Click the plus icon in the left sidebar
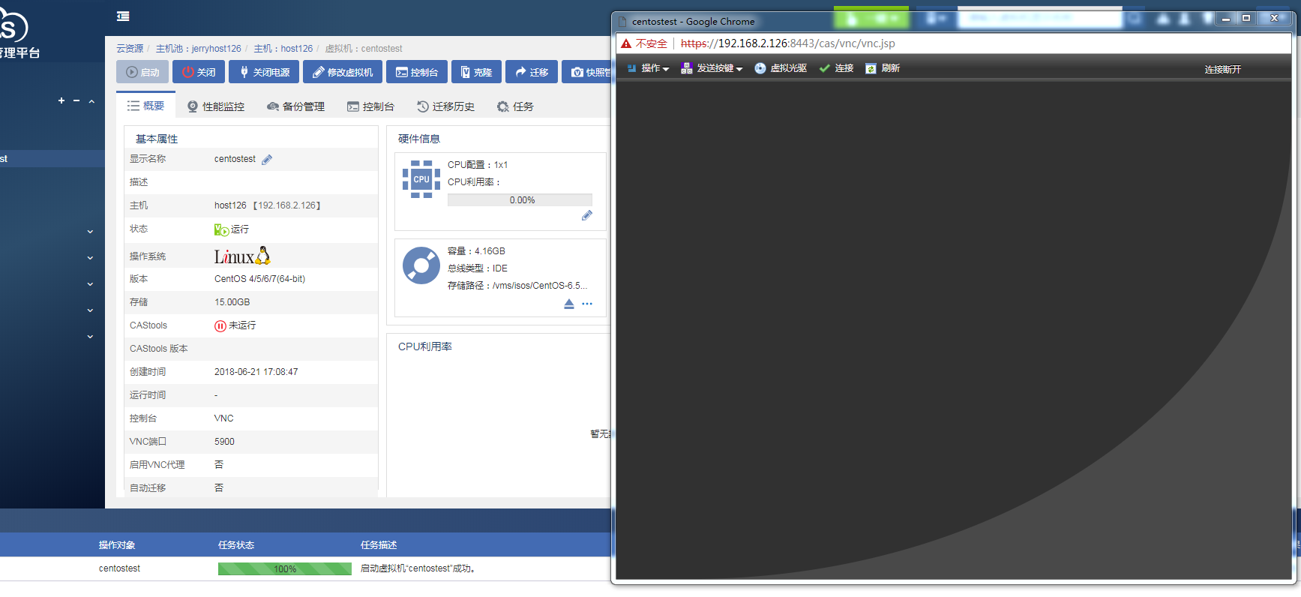This screenshot has height=597, width=1301. click(61, 100)
